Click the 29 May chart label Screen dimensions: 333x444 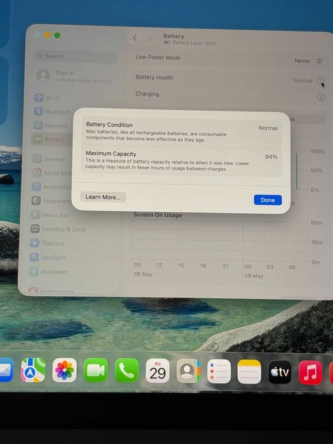(254, 276)
